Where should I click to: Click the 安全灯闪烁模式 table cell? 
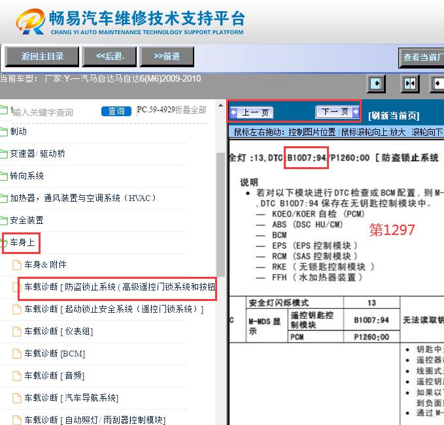click(x=294, y=303)
